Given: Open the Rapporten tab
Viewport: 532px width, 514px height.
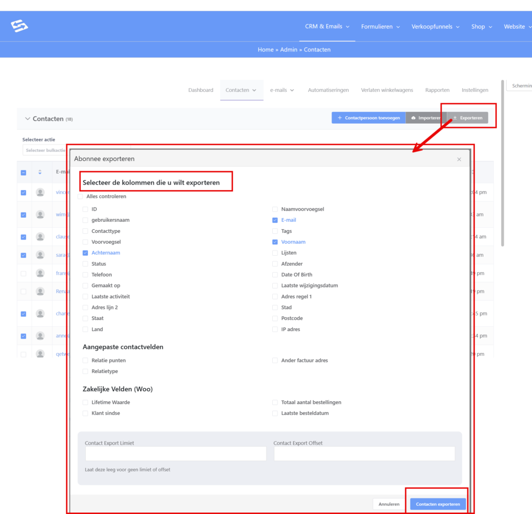Looking at the screenshot, I should coord(437,90).
